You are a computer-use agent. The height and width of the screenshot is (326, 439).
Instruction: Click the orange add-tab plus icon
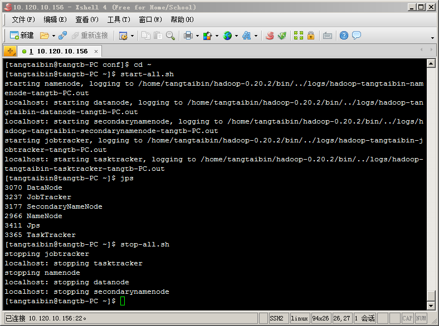10,51
